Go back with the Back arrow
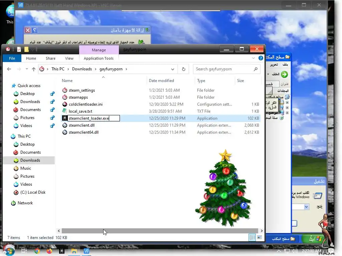Screen dimensions: 342x256 click(9, 69)
